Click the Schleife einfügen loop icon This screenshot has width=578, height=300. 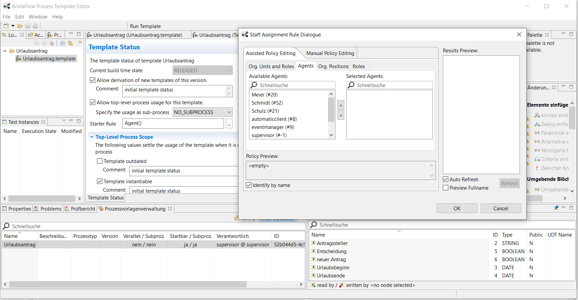point(537,159)
